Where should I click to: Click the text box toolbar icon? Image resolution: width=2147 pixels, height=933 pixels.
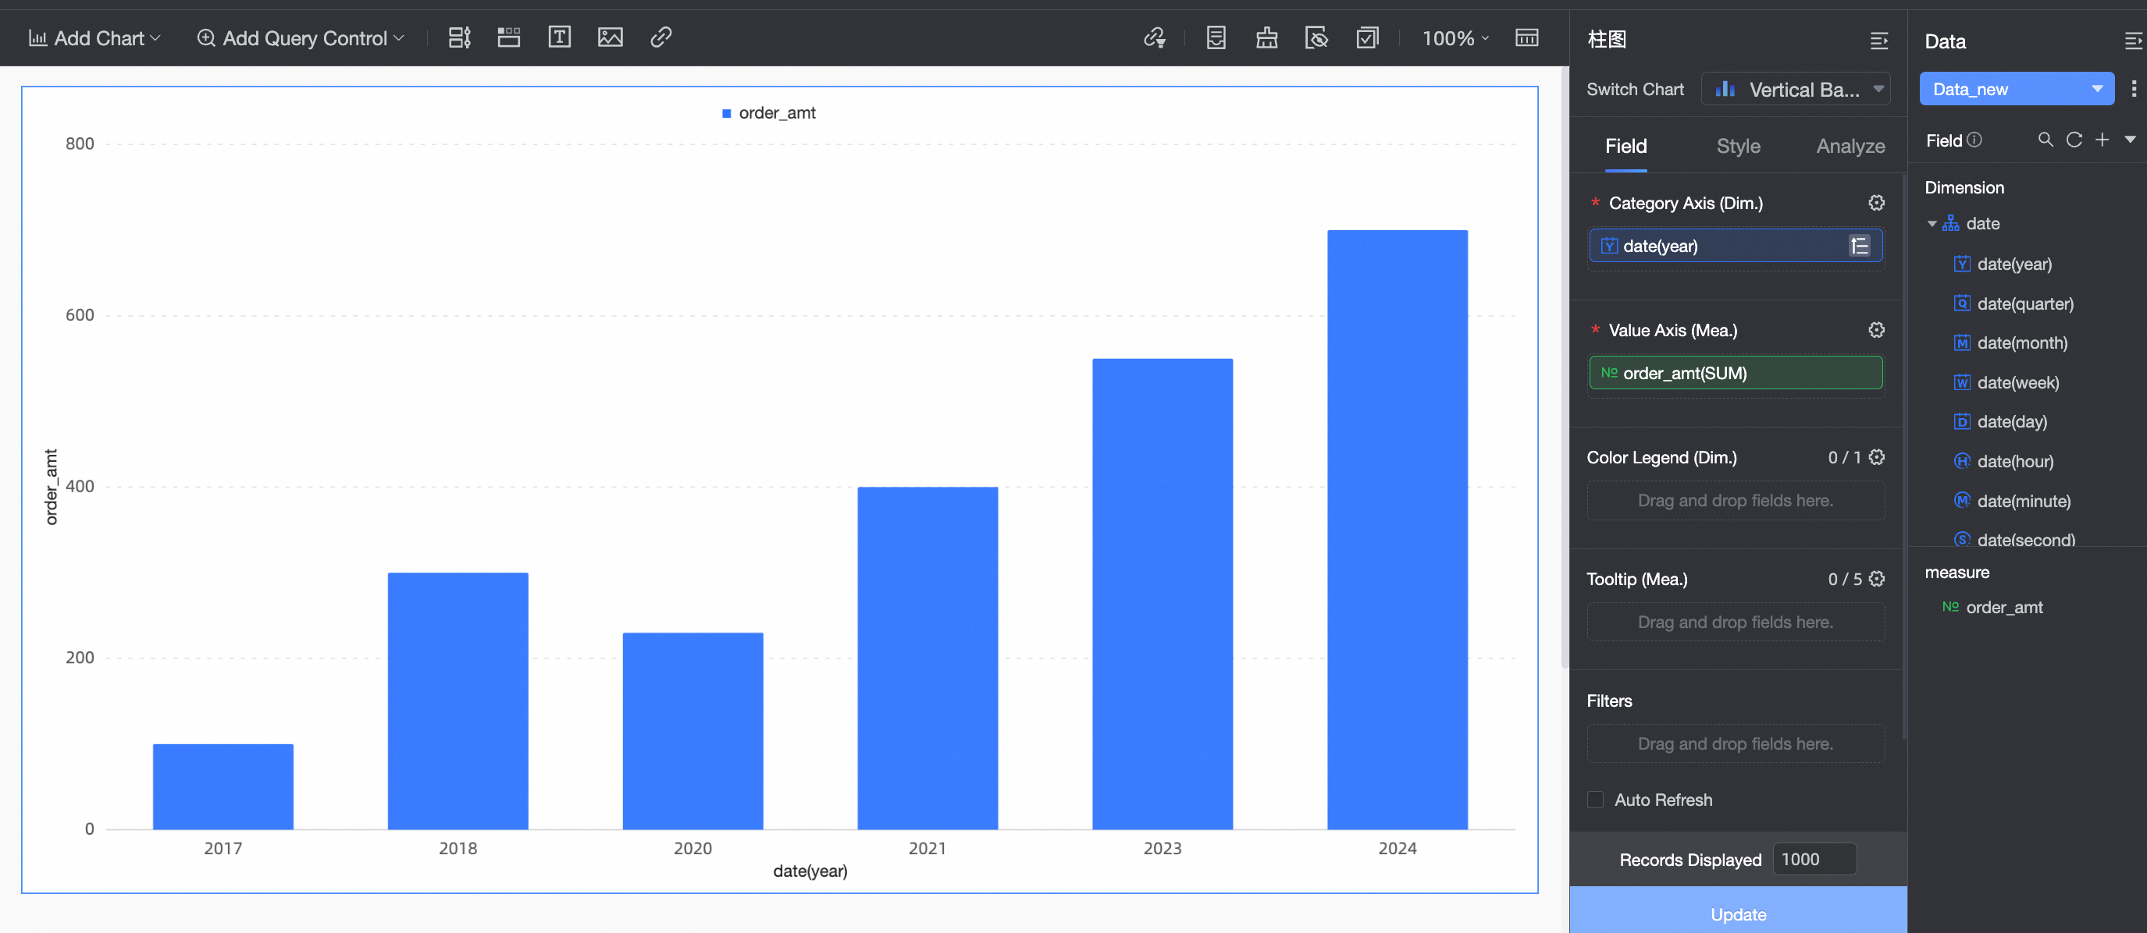[x=559, y=37]
